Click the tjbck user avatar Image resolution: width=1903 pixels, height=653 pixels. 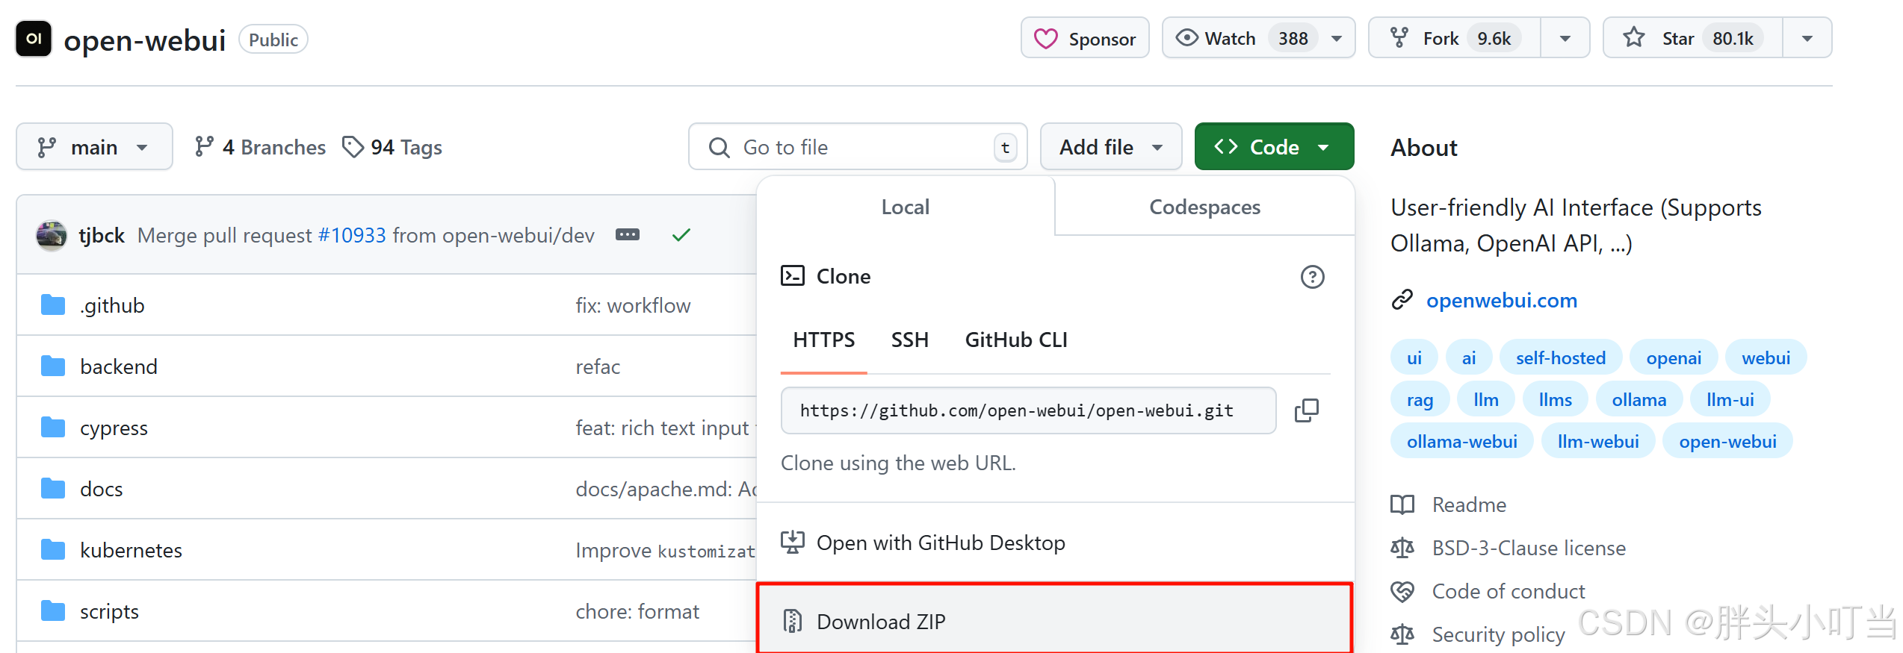click(x=52, y=236)
